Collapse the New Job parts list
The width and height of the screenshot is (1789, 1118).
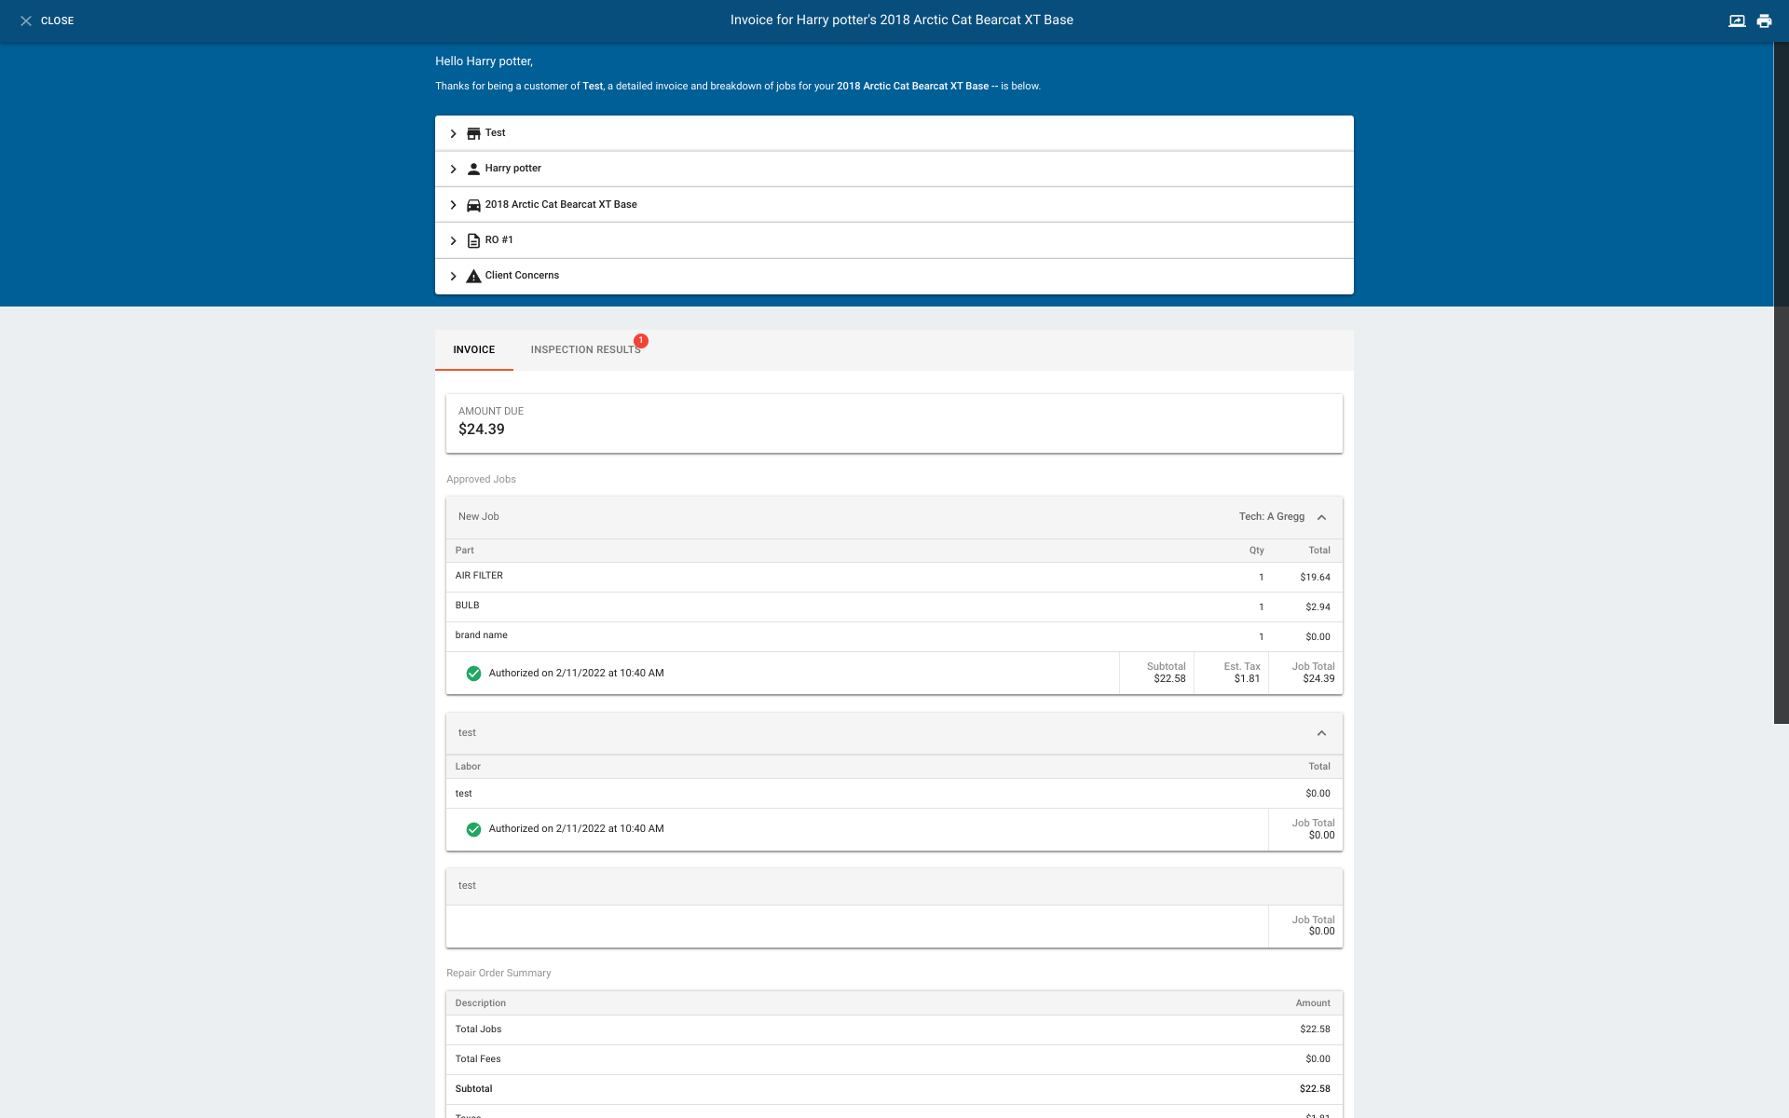pos(1322,516)
